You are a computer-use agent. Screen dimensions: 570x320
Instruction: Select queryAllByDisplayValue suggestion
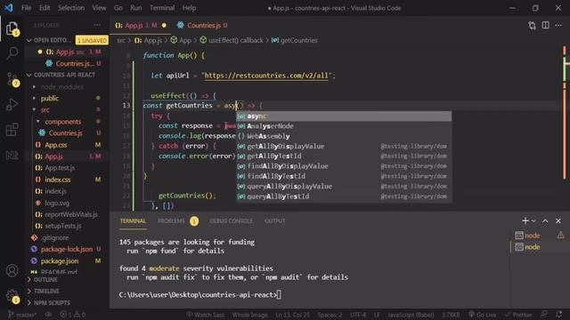344,186
